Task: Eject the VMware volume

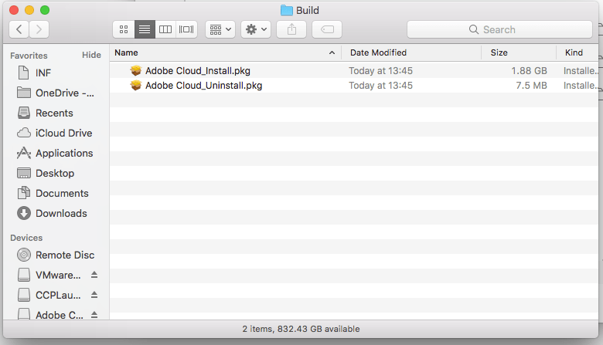Action: (94, 275)
